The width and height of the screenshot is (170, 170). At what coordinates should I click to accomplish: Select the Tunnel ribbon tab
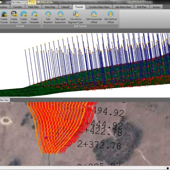[x=79, y=7]
